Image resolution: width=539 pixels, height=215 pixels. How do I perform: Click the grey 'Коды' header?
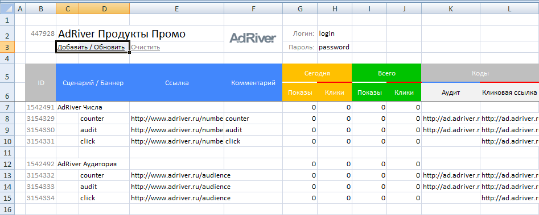point(480,73)
